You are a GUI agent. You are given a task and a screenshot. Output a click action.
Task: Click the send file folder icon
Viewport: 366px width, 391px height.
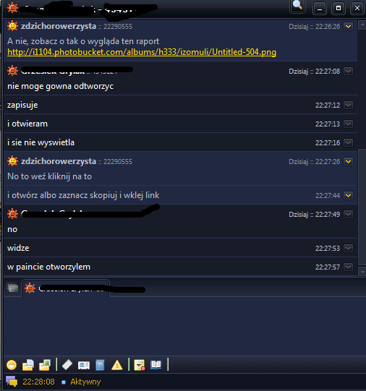[x=28, y=365]
